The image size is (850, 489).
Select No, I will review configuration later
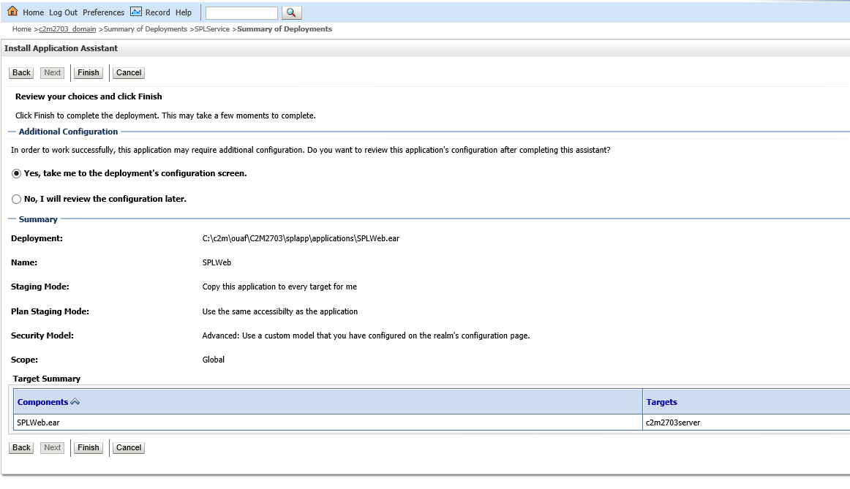pyautogui.click(x=16, y=200)
